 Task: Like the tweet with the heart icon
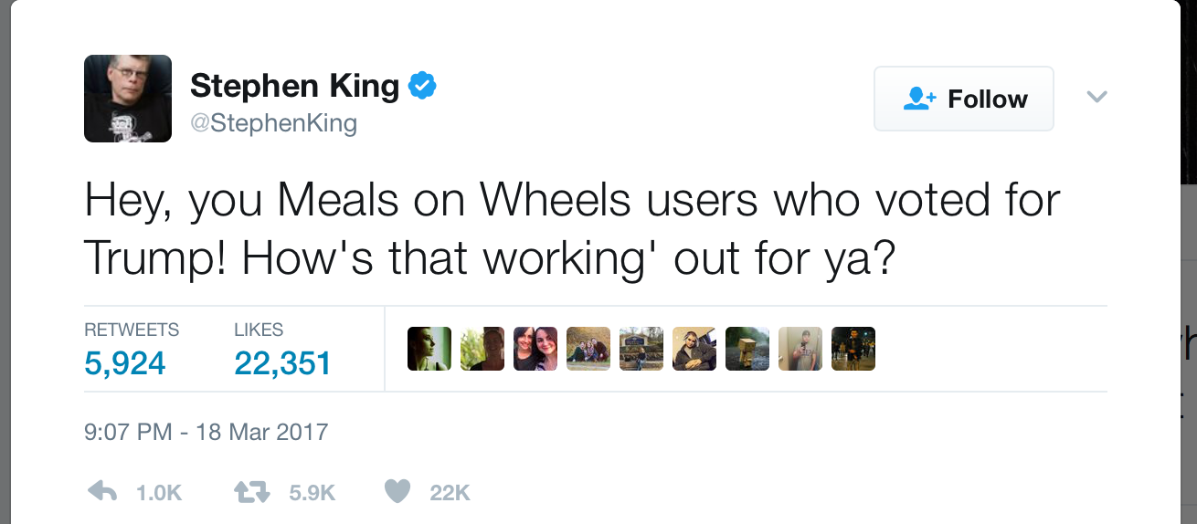pos(397,492)
